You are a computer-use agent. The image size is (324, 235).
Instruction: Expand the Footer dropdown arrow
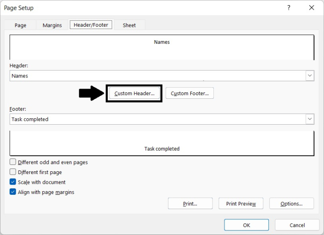310,119
